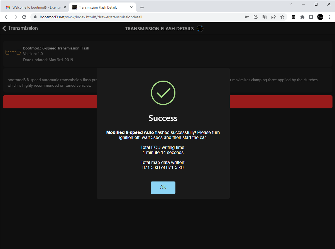Open a new browser tab
The height and width of the screenshot is (249, 335).
point(142,7)
